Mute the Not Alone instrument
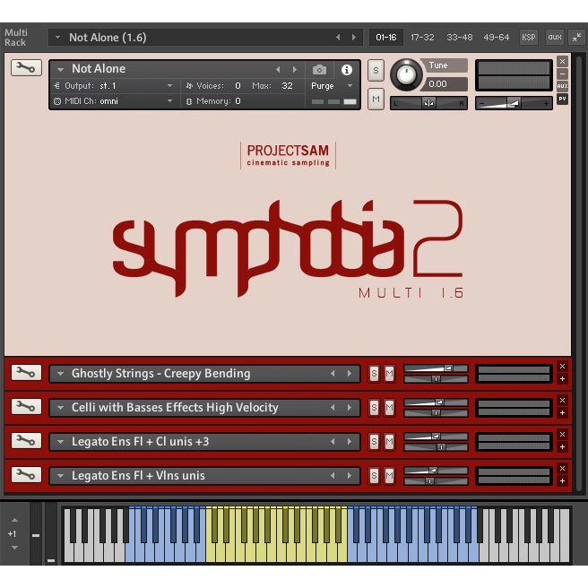The image size is (588, 588). pos(376,99)
